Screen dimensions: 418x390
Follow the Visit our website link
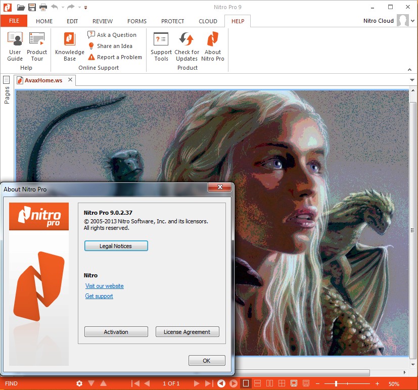pos(105,286)
